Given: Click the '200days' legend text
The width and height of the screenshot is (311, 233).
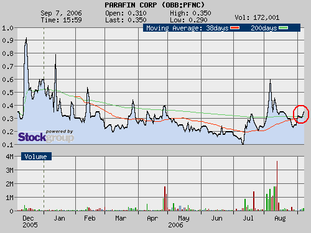Looking at the screenshot, I should pos(264,28).
